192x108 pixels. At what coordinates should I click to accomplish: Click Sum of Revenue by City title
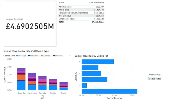pos(26,51)
